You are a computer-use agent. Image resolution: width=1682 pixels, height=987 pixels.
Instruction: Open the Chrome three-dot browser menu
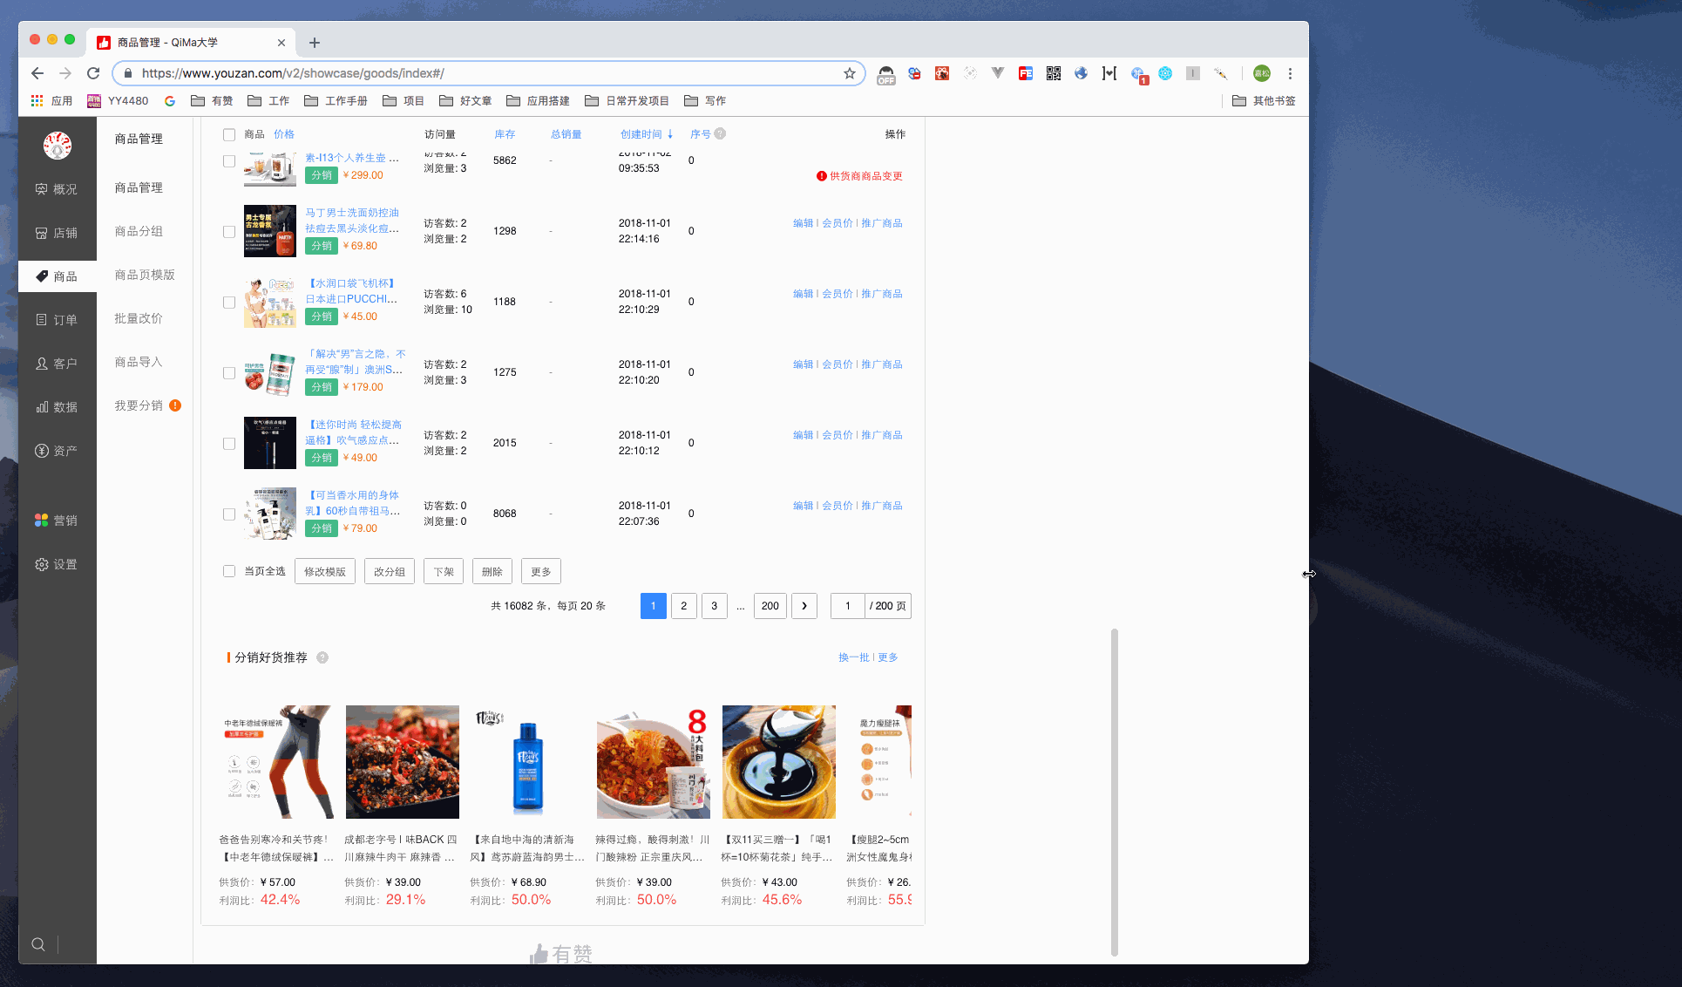[x=1290, y=73]
